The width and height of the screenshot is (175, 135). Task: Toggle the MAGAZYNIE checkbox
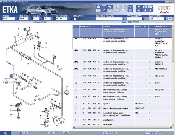coord(75,19)
